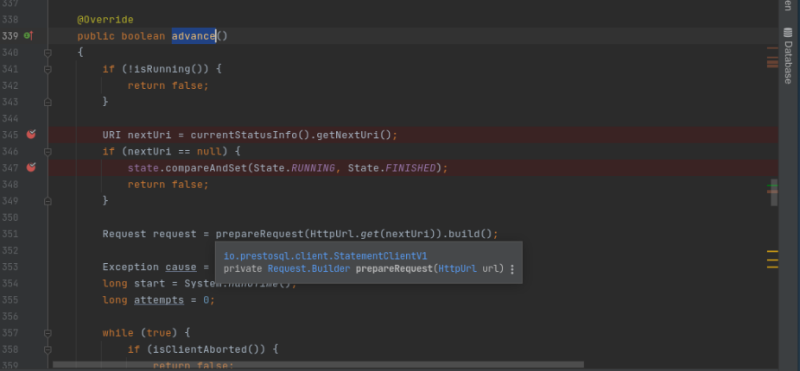Click currentStatusInfo on line 345
Screen dimensions: 800x371
pyautogui.click(x=244, y=135)
